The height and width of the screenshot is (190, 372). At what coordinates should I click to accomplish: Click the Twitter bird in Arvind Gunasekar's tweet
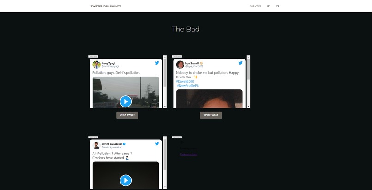(x=157, y=143)
